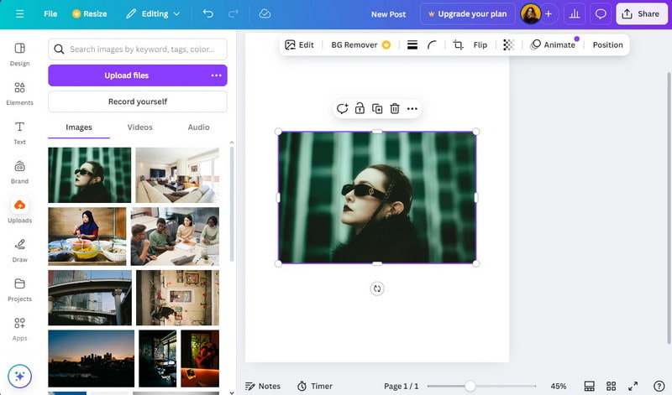Click the selected image on canvas

(377, 197)
